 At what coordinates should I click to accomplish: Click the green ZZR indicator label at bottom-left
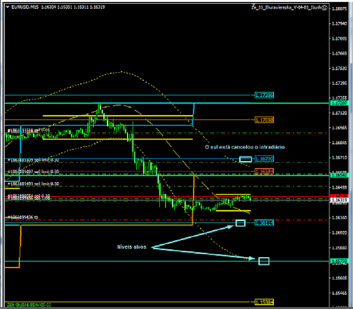tap(29, 305)
